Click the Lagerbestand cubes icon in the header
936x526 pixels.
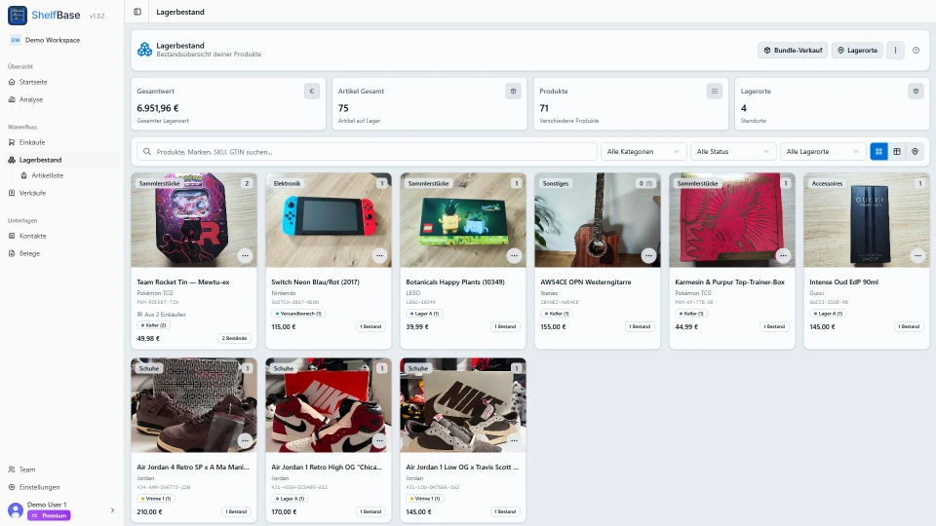144,50
